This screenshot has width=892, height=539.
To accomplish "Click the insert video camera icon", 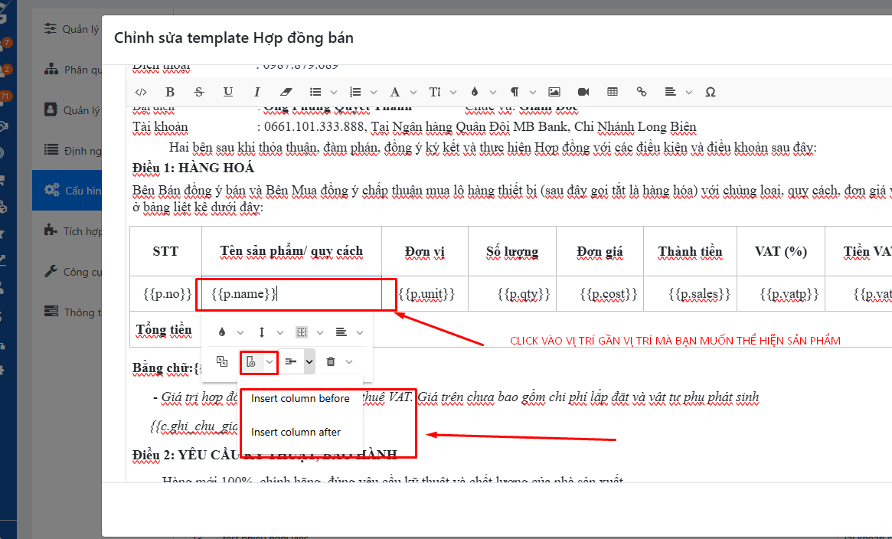I will (583, 92).
